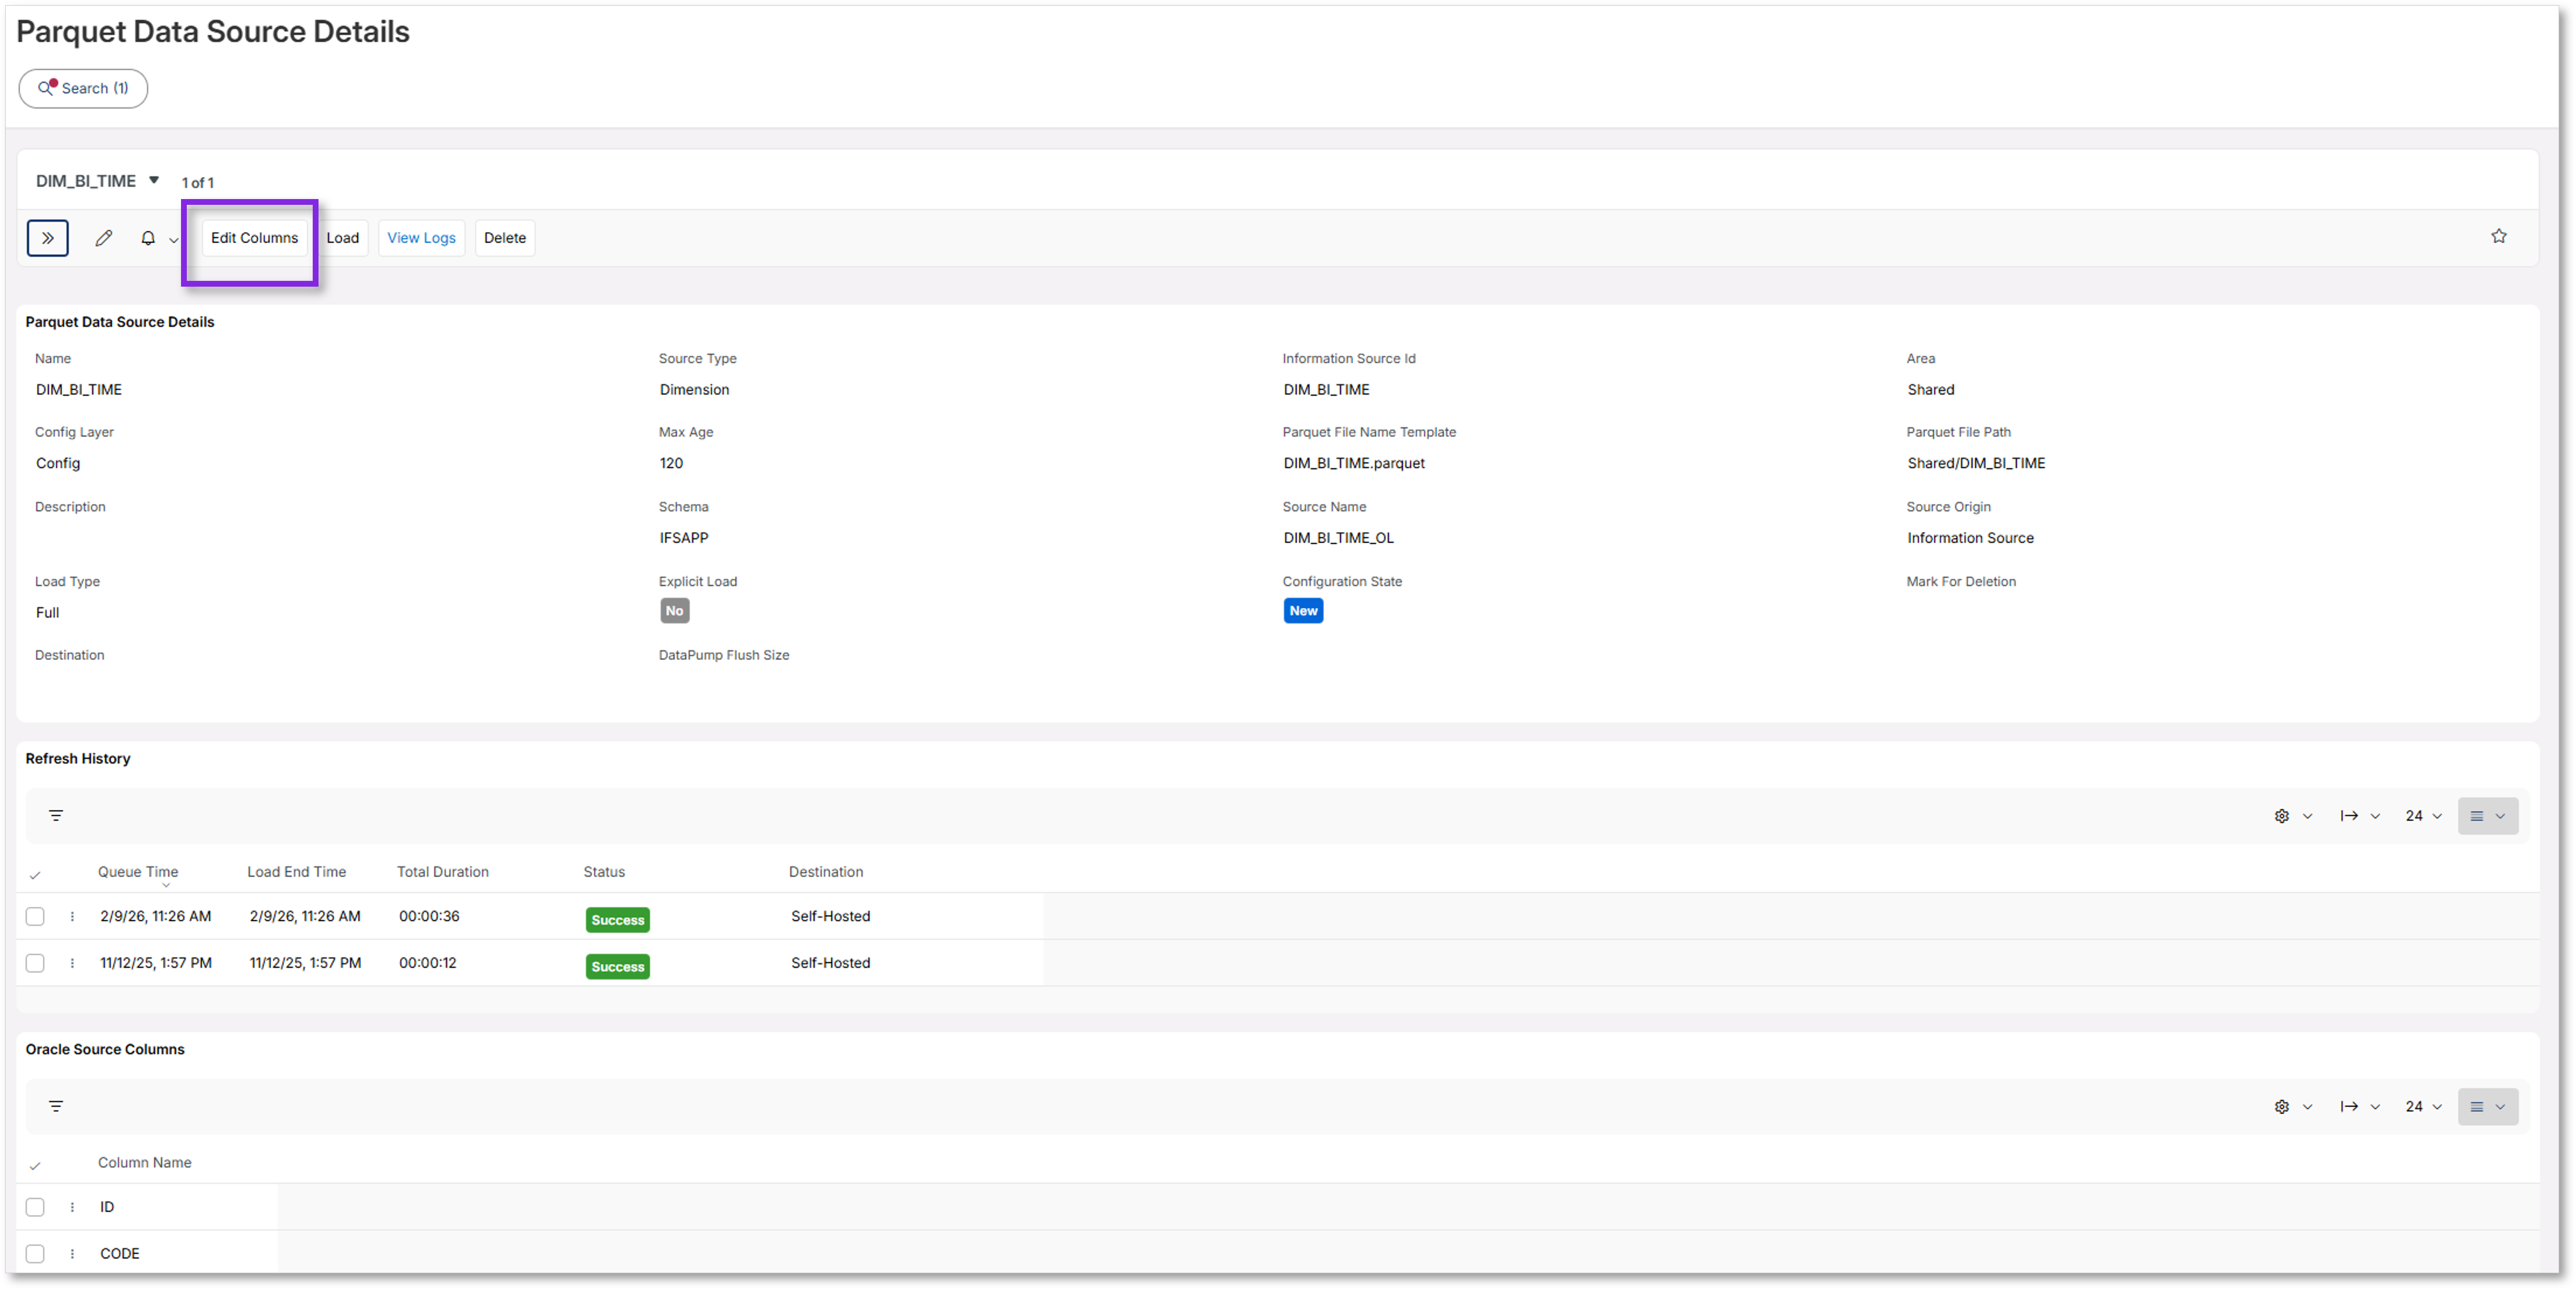Open row menu for 2/9/26 refresh entry

click(72, 916)
